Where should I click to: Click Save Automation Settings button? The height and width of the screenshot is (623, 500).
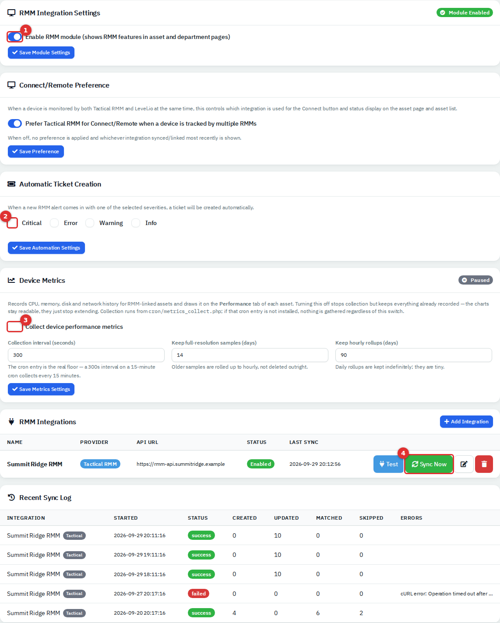[x=46, y=248]
